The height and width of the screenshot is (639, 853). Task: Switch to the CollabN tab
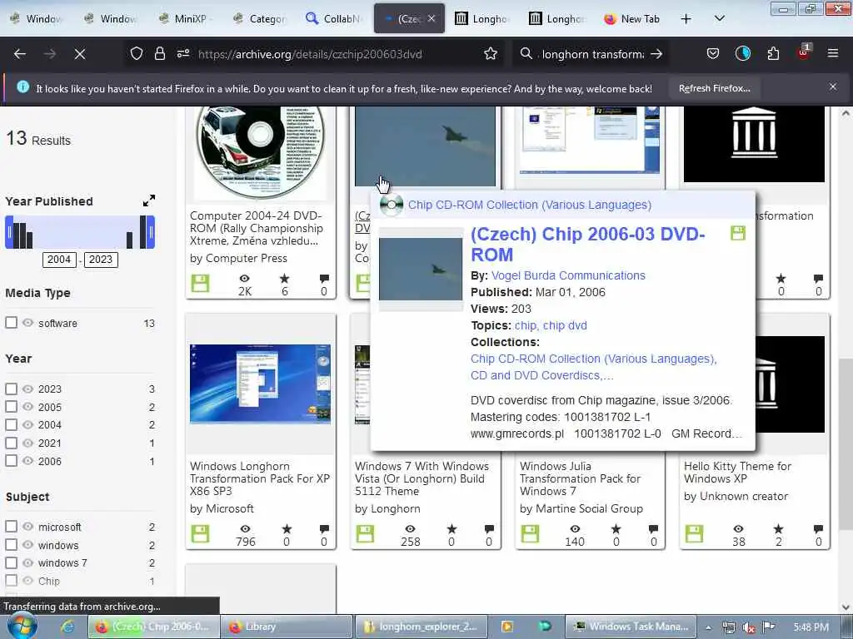(x=334, y=19)
